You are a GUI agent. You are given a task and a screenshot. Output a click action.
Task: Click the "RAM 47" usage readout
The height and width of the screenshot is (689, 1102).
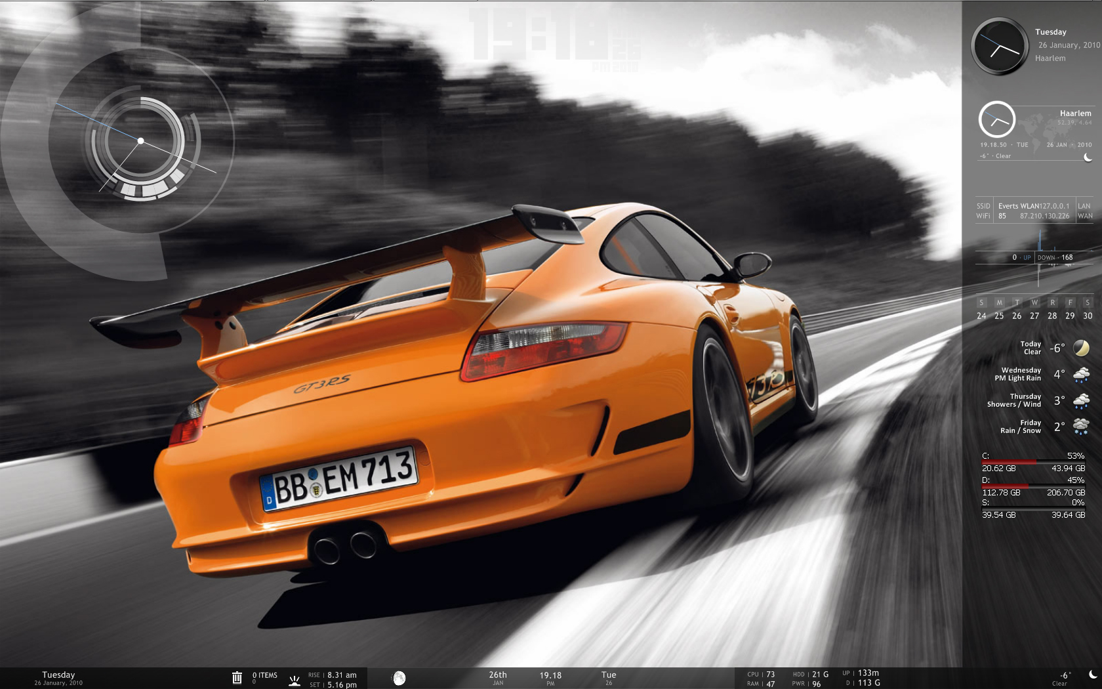[x=761, y=684]
